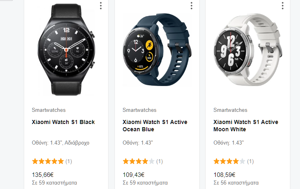Click the Moon White smartwatch product image
Viewport: 300px width, 189px height.
[248, 49]
